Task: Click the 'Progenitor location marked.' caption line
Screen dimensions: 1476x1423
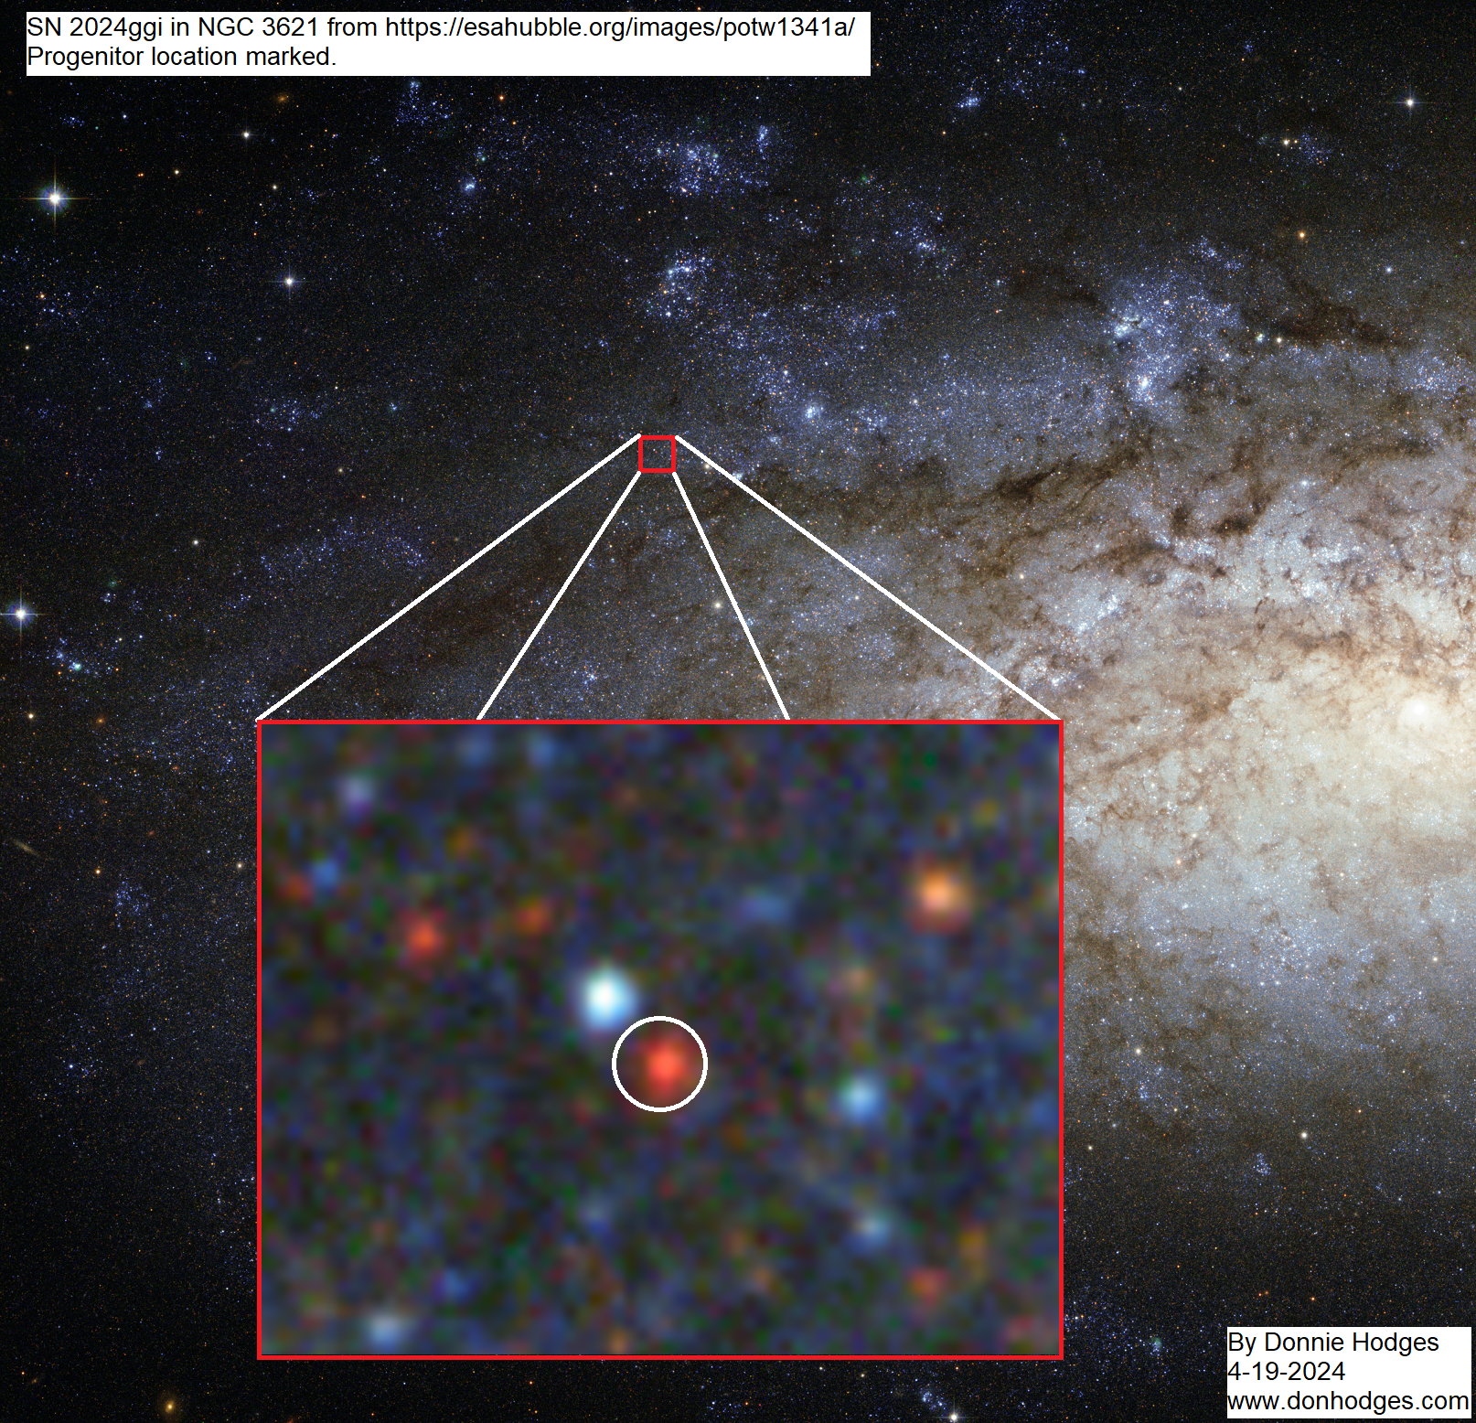Action: click(x=182, y=57)
